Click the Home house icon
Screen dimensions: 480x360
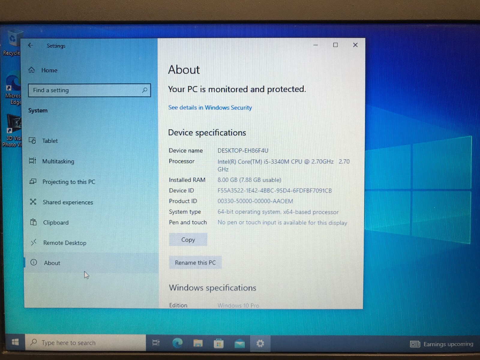tap(31, 70)
